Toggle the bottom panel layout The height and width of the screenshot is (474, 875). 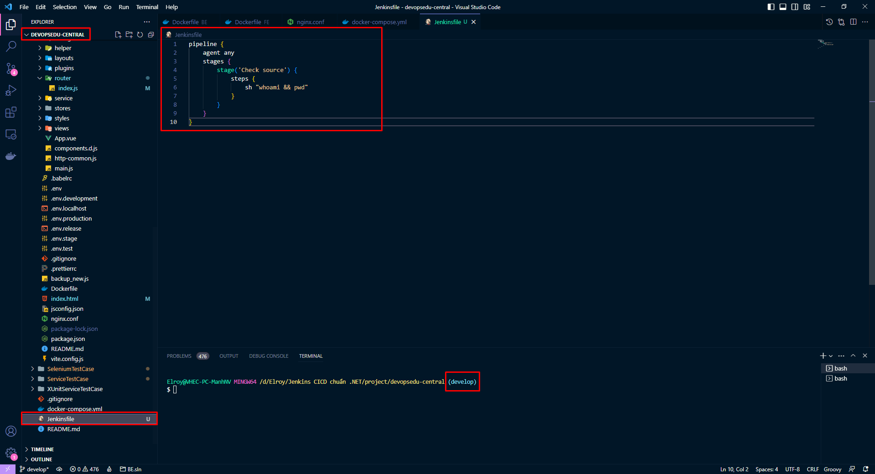pyautogui.click(x=783, y=7)
